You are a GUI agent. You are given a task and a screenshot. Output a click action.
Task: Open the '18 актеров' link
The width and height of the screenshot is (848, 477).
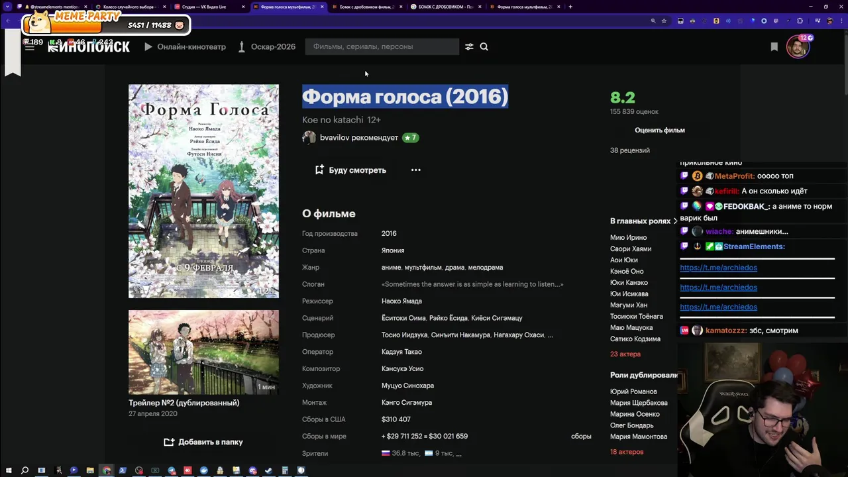(x=627, y=452)
